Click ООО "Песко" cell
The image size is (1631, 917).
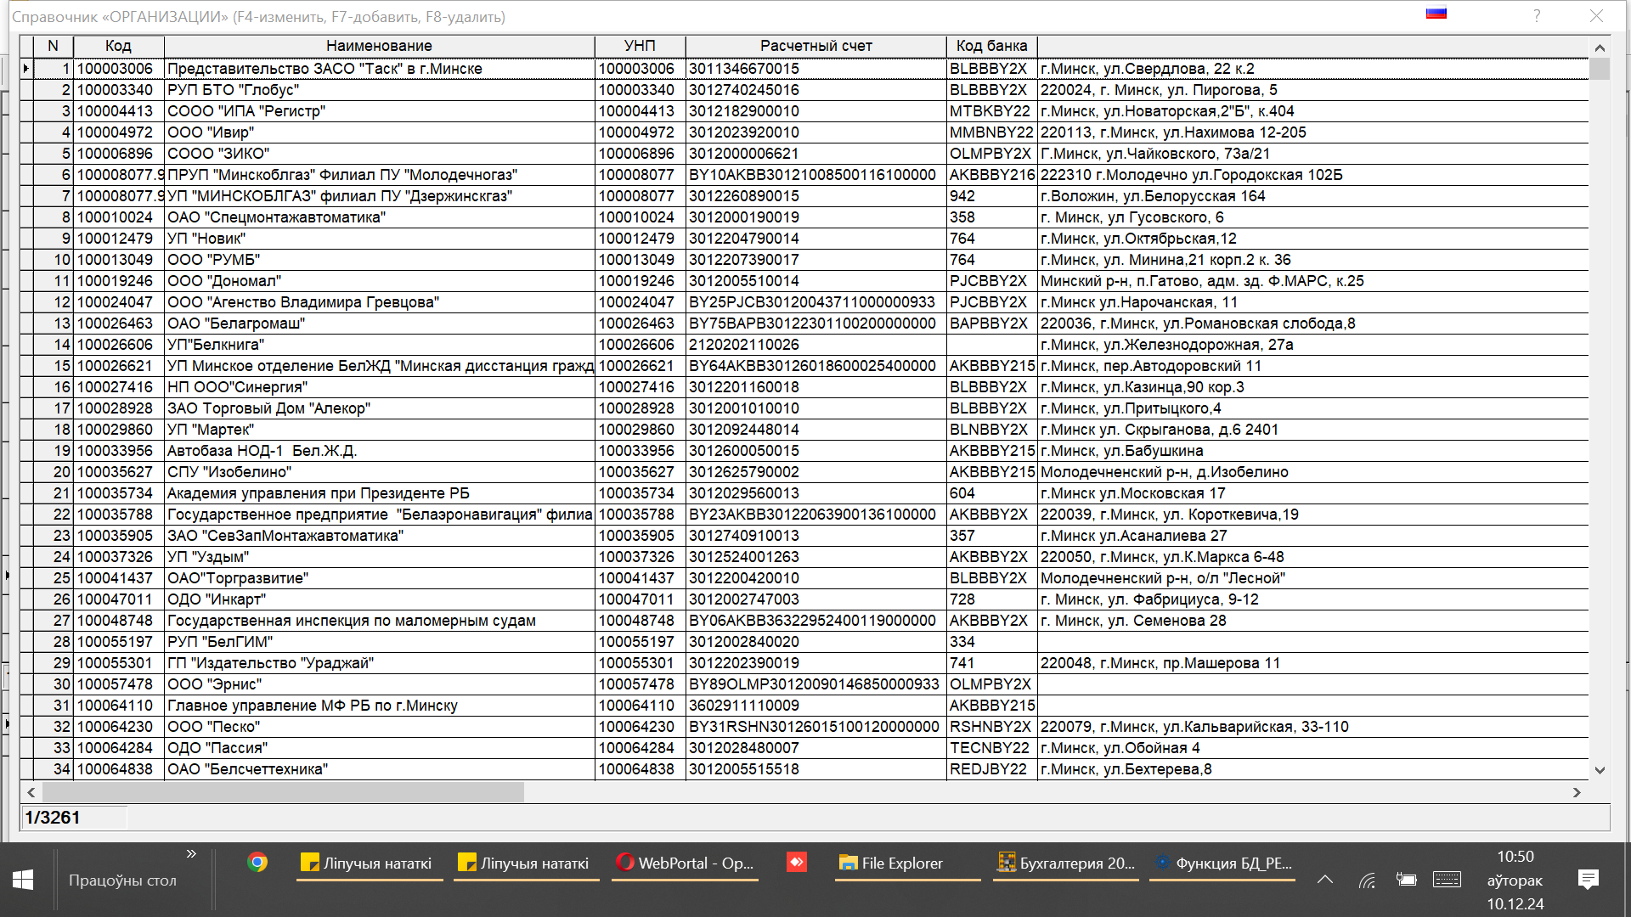pos(379,727)
